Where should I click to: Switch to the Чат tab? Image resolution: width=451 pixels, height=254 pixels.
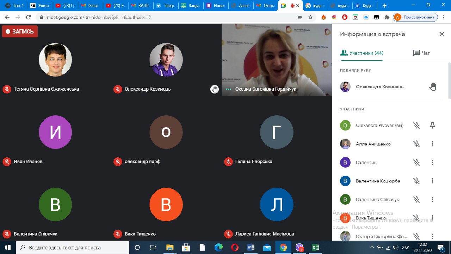(x=421, y=53)
